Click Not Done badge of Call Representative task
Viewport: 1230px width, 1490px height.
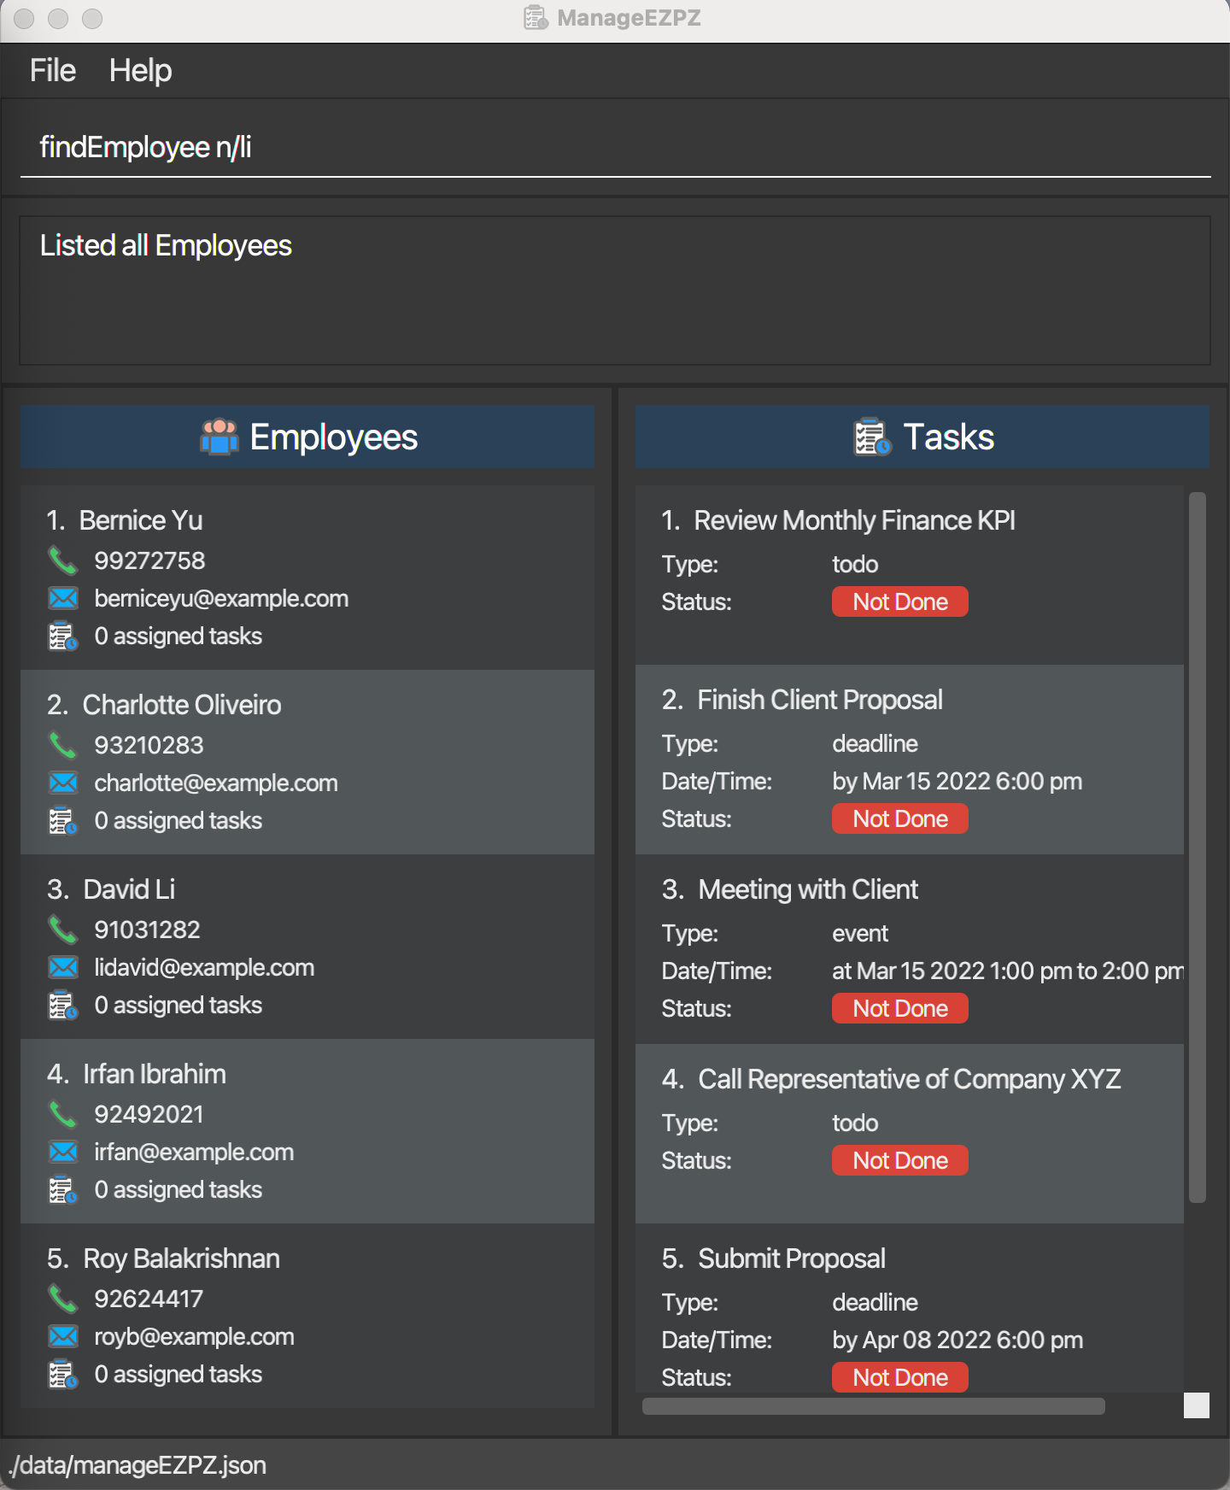click(x=900, y=1160)
